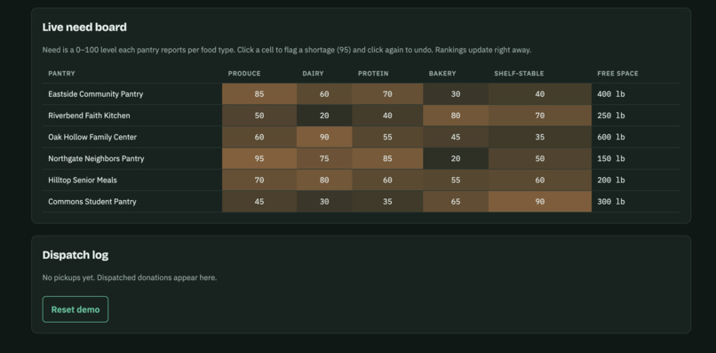
Task: Click the Dispatch log heading
Action: [76, 255]
